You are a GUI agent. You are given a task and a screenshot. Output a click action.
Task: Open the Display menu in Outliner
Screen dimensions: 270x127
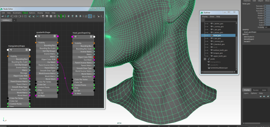click(205, 17)
